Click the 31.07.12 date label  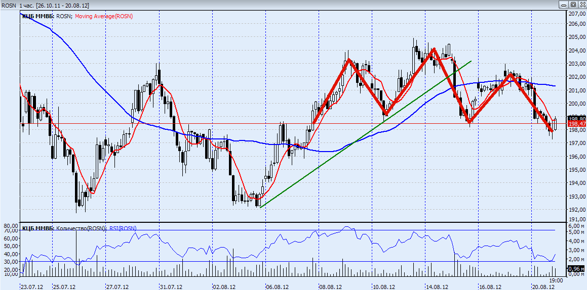[x=171, y=286]
